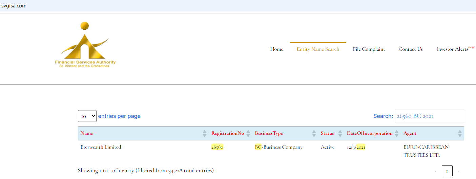Sort by RegistrationNo column arrows
The height and width of the screenshot is (179, 476).
[248, 133]
